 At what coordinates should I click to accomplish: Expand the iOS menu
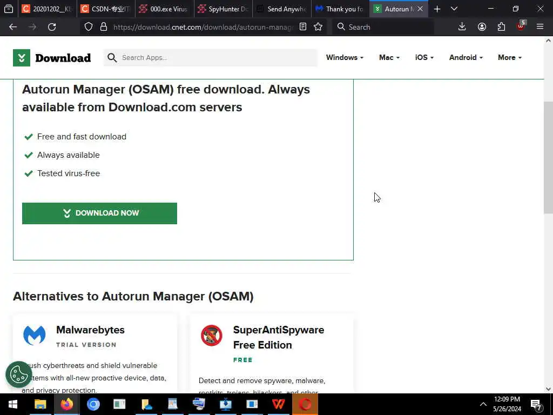[424, 57]
